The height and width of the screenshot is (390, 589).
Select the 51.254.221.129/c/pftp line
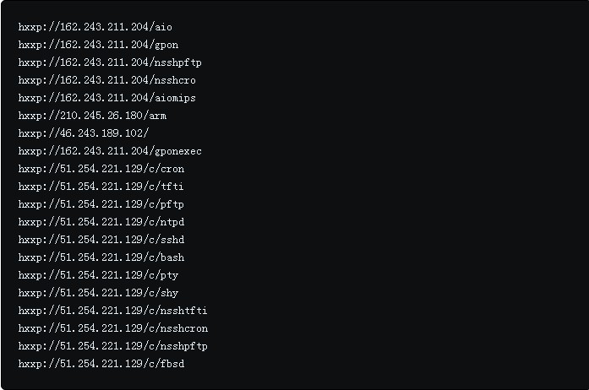pos(101,204)
